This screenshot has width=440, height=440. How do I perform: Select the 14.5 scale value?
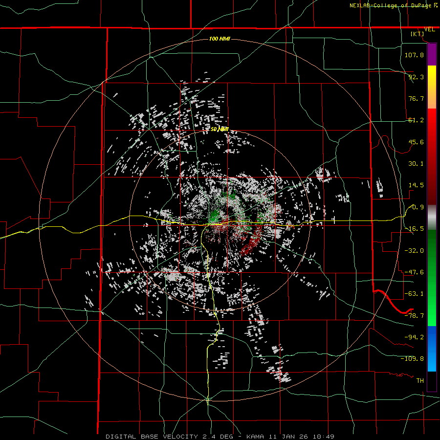pos(416,185)
